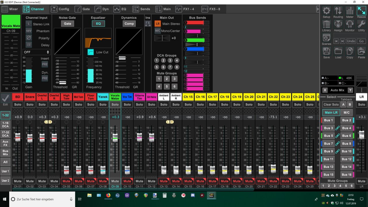Click the Edit checkmark icon

(5, 98)
